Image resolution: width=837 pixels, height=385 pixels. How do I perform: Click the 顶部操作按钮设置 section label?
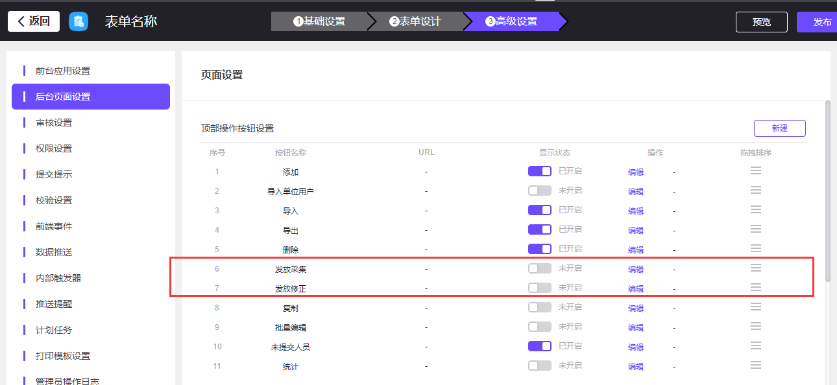(x=237, y=128)
